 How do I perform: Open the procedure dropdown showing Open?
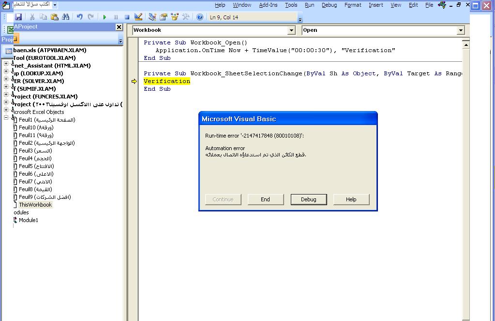click(x=461, y=30)
